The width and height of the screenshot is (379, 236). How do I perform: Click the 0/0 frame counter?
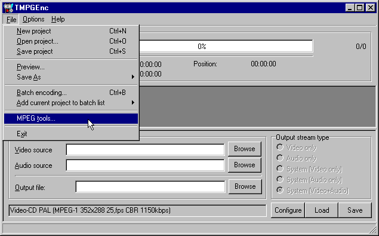pos(361,46)
